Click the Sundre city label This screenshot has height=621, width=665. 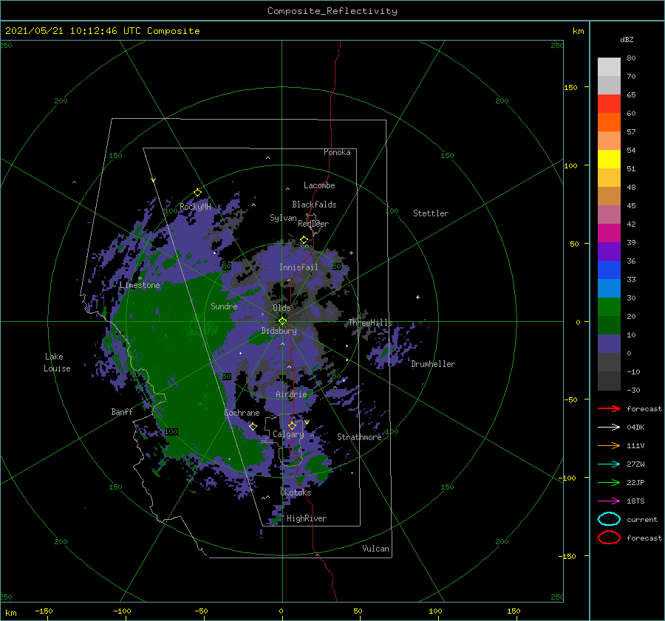224,306
